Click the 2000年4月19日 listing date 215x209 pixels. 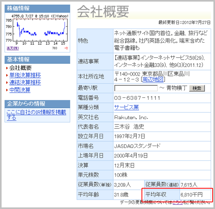(131, 156)
